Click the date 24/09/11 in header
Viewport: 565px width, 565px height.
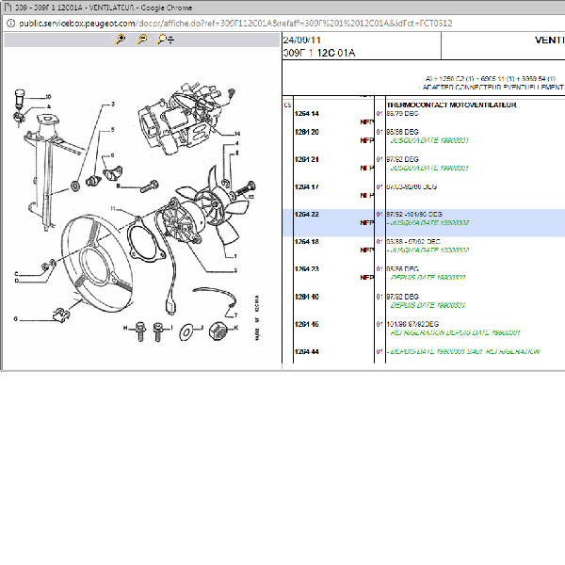(302, 40)
